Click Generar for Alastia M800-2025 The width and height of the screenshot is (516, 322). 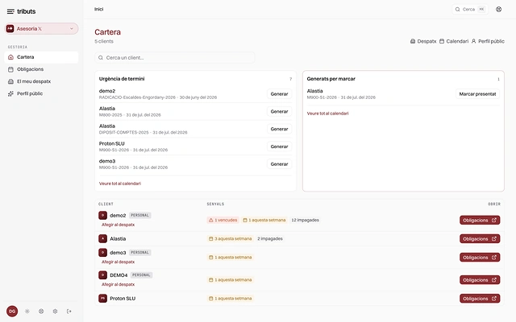click(279, 111)
